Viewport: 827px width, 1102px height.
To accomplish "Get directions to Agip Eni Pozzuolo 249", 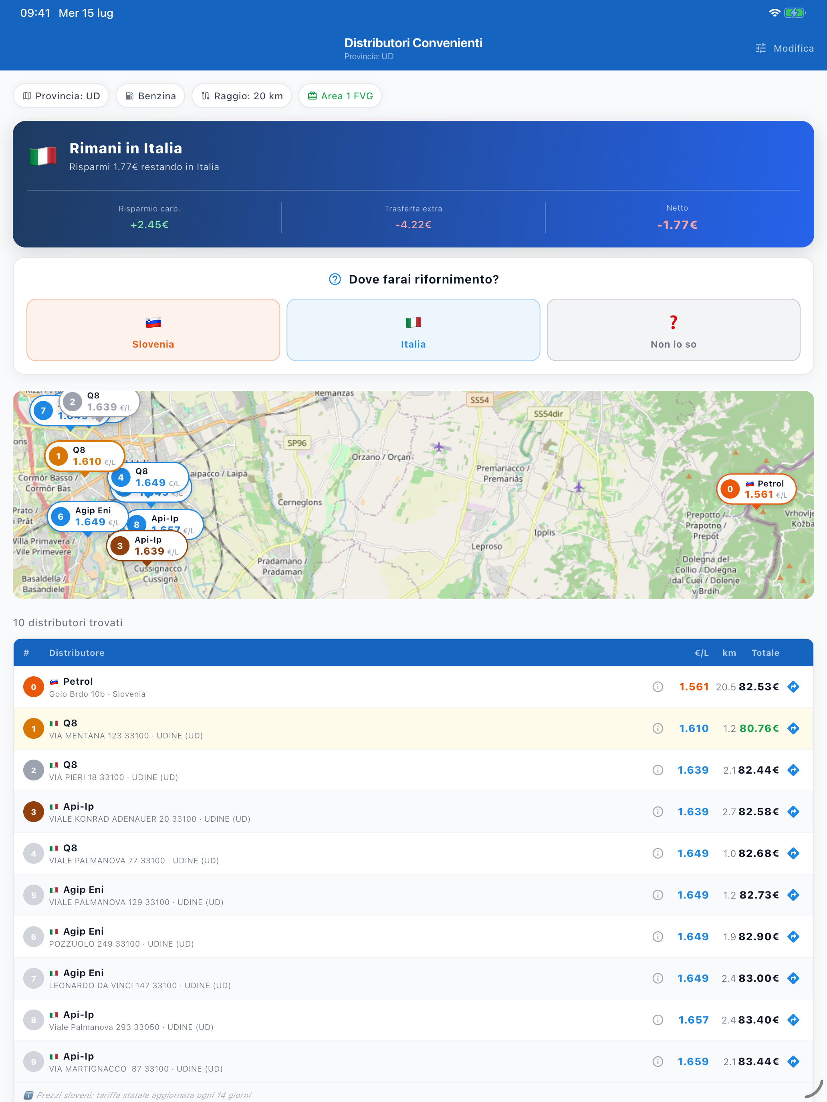I will click(x=793, y=937).
